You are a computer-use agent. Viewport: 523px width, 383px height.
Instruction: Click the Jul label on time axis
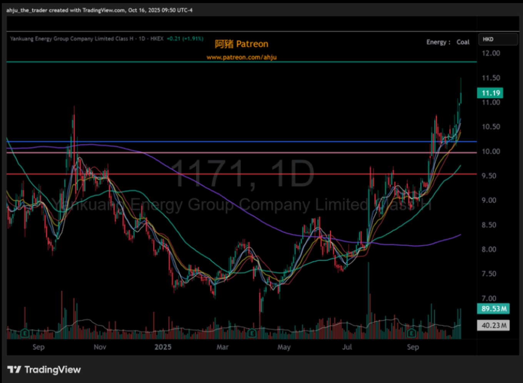pyautogui.click(x=347, y=347)
